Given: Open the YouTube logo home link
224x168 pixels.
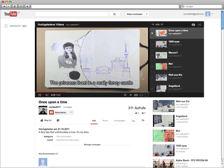Looking at the screenshot, I should coord(10,14).
